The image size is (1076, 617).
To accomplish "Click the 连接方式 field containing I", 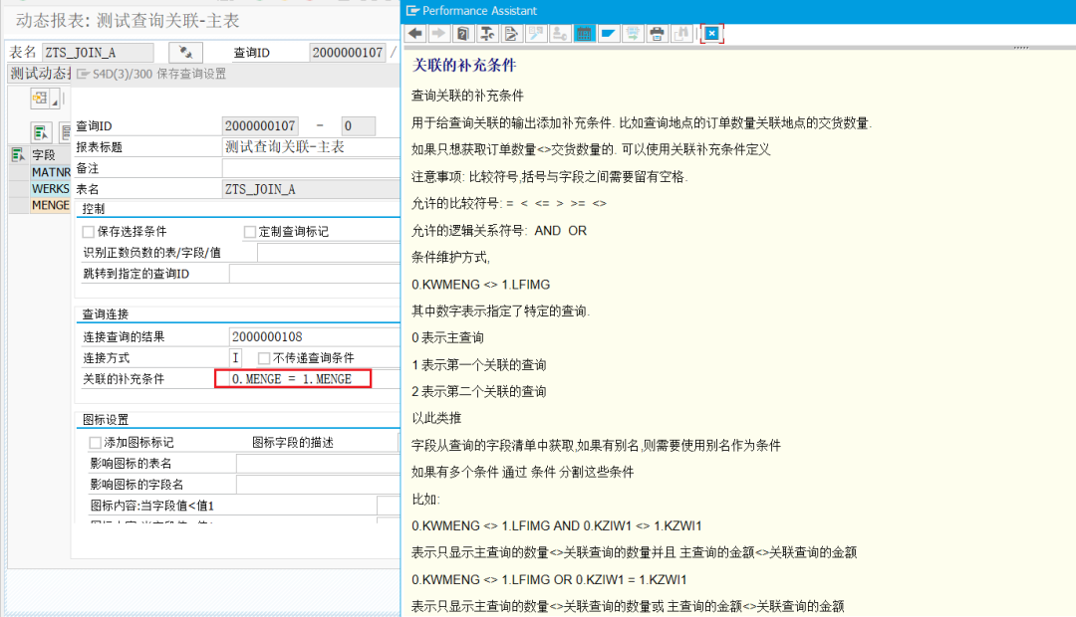I will (x=235, y=358).
